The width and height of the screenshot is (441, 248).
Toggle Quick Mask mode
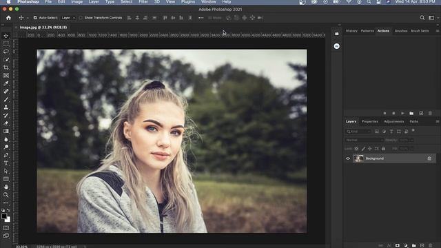coord(6,228)
